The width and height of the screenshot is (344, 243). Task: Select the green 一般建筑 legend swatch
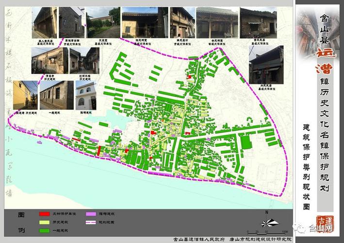click(44, 230)
